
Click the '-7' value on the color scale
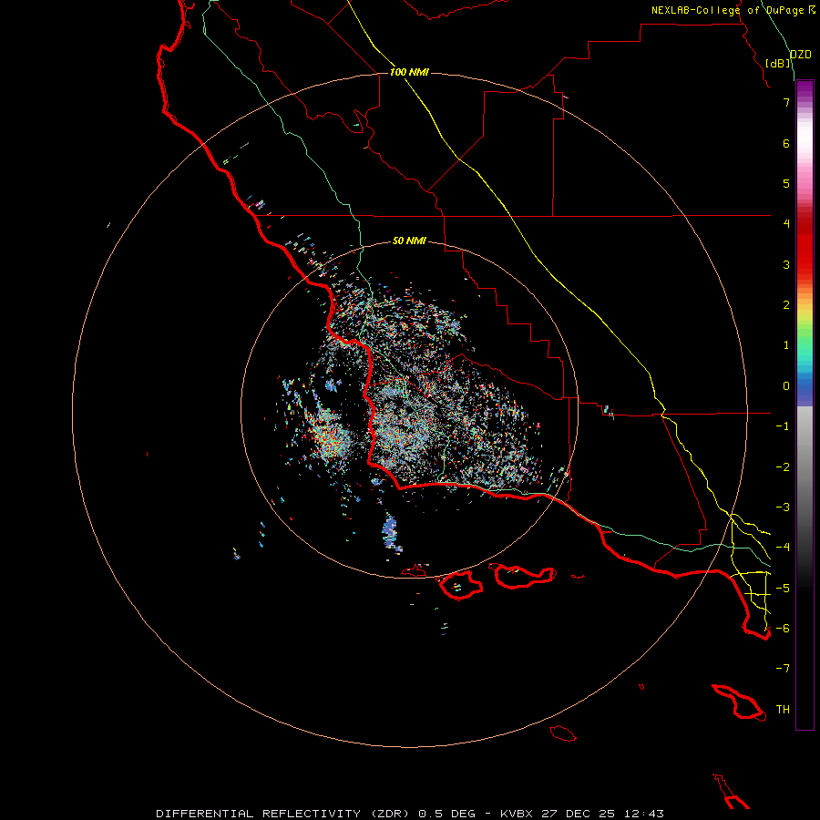pos(783,669)
